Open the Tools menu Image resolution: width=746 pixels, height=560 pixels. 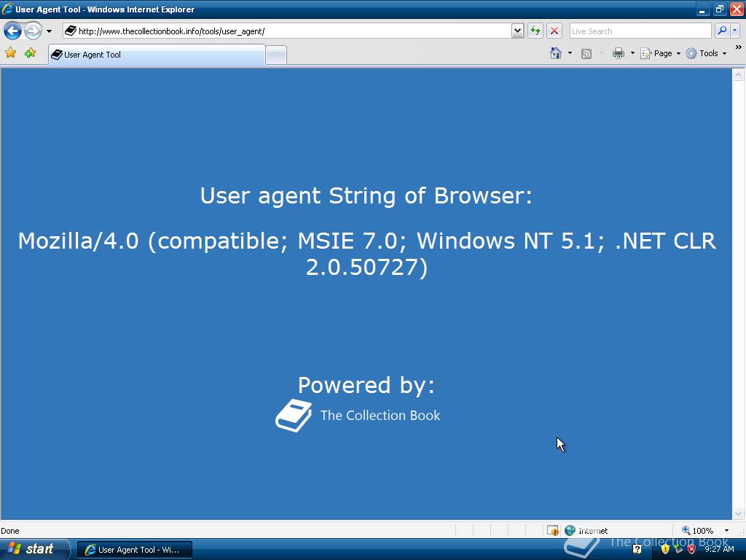(706, 53)
